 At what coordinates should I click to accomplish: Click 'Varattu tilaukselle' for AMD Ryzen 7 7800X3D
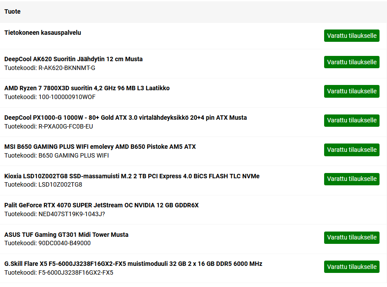coord(352,92)
